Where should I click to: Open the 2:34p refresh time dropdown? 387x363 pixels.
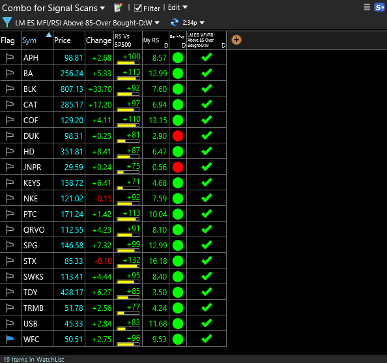tap(193, 23)
